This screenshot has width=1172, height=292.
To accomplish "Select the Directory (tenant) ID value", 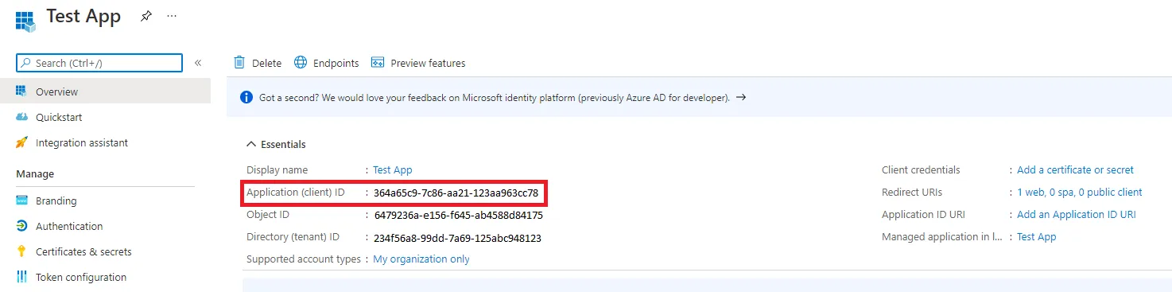I will coord(458,238).
